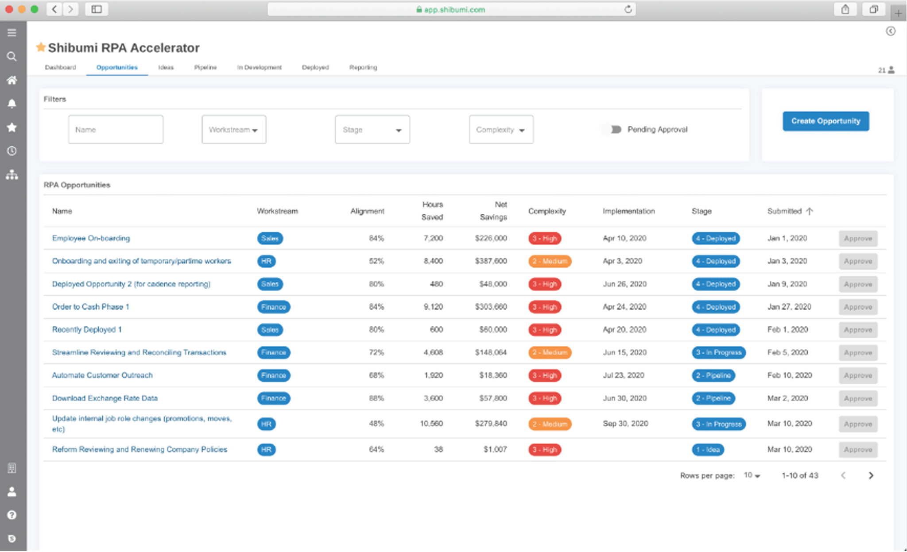Open the Stage filter dropdown
907x552 pixels.
point(372,129)
